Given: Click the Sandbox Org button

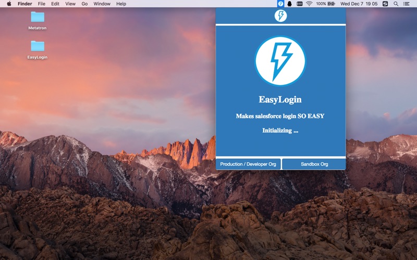Looking at the screenshot, I should tap(314, 164).
